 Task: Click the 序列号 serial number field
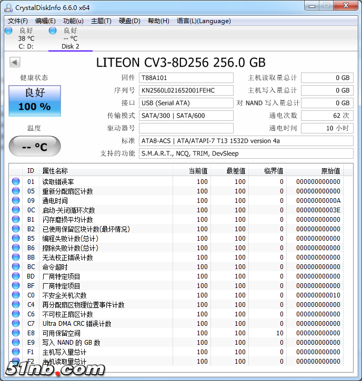click(x=186, y=90)
